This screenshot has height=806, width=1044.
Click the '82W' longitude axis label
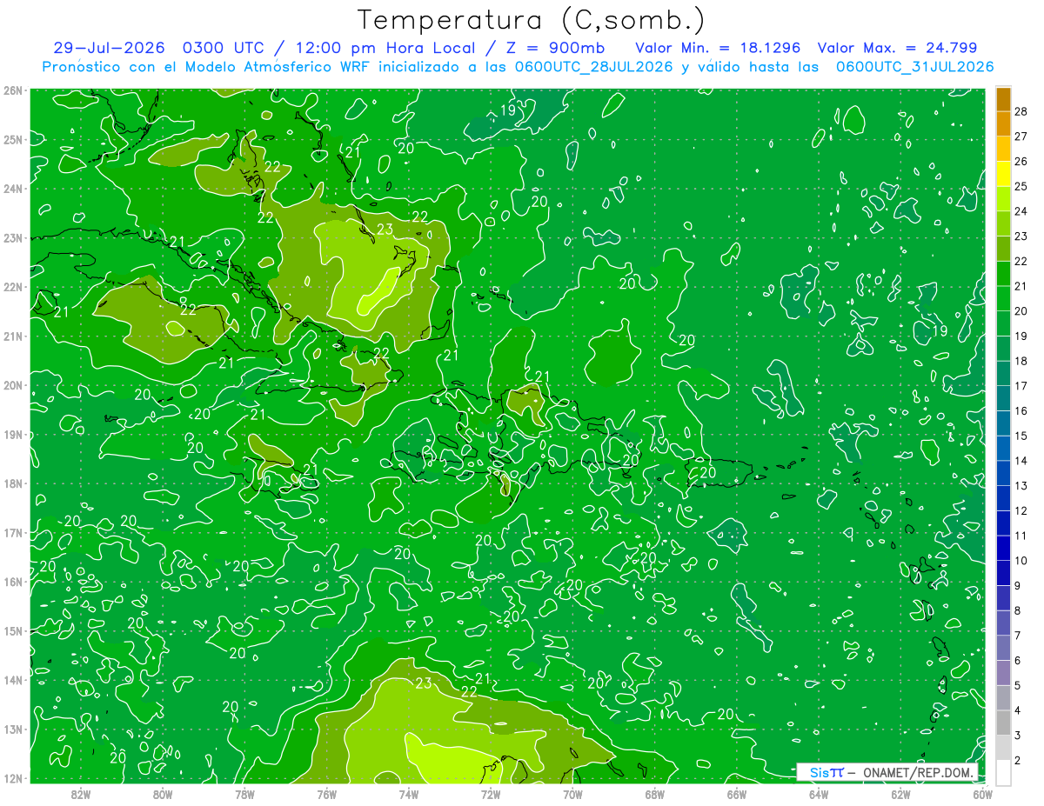point(81,794)
